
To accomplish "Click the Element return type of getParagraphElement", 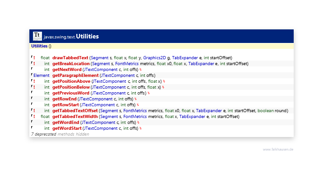I will pyautogui.click(x=41, y=76).
